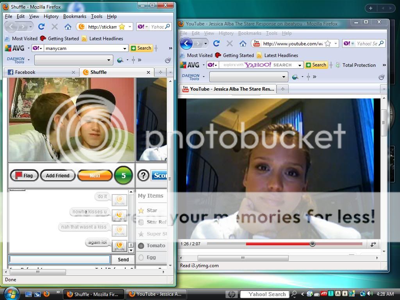This screenshot has height=300, width=400.
Task: Reload the Shuffle page
Action: 41,27
